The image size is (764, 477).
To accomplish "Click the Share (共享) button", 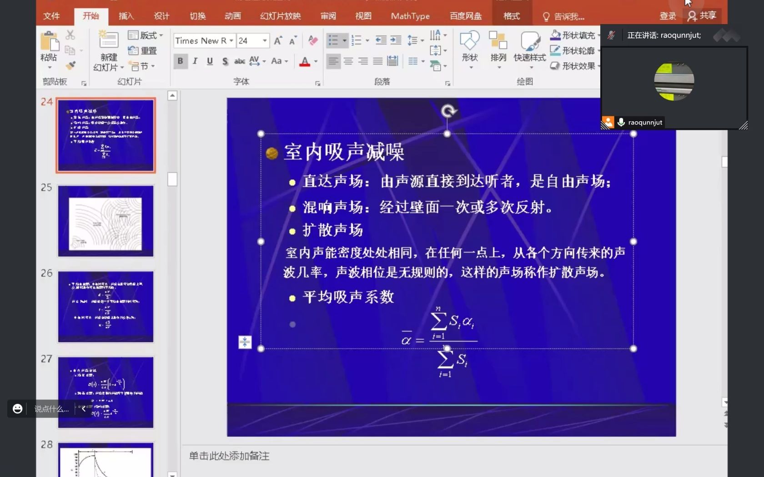I will point(702,16).
